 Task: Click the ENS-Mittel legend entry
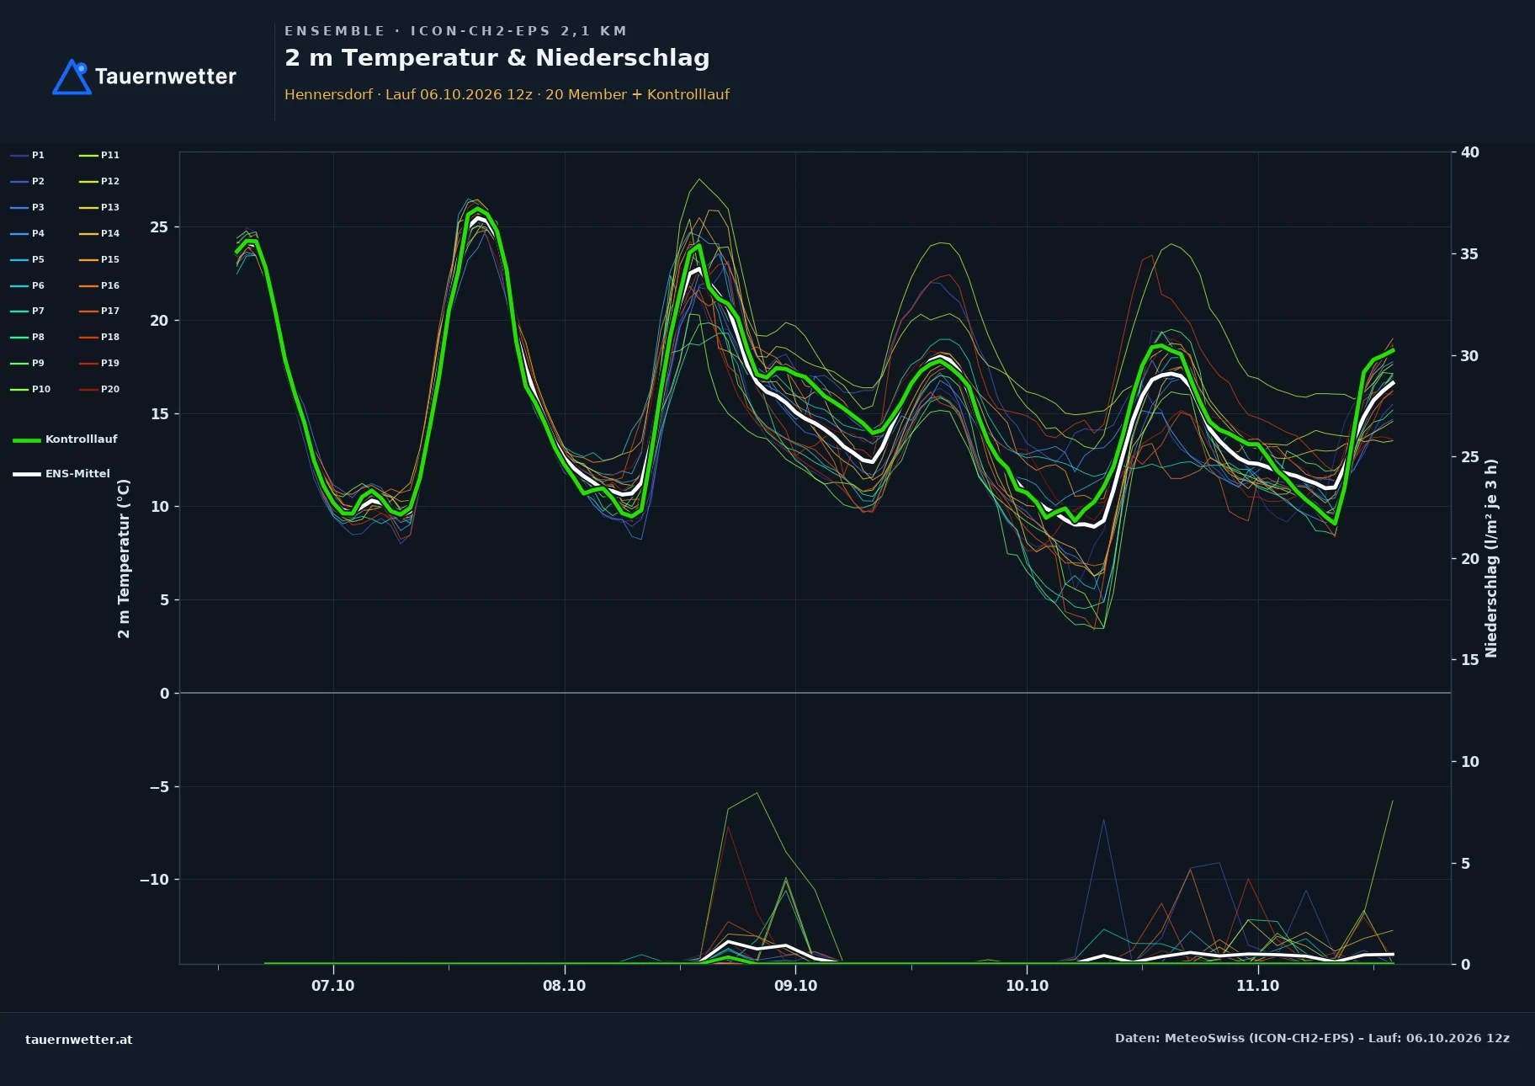61,474
